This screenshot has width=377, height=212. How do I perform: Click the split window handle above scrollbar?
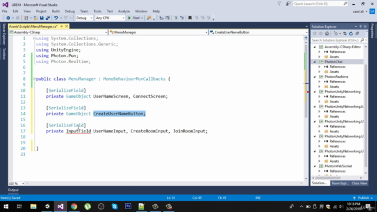point(306,38)
